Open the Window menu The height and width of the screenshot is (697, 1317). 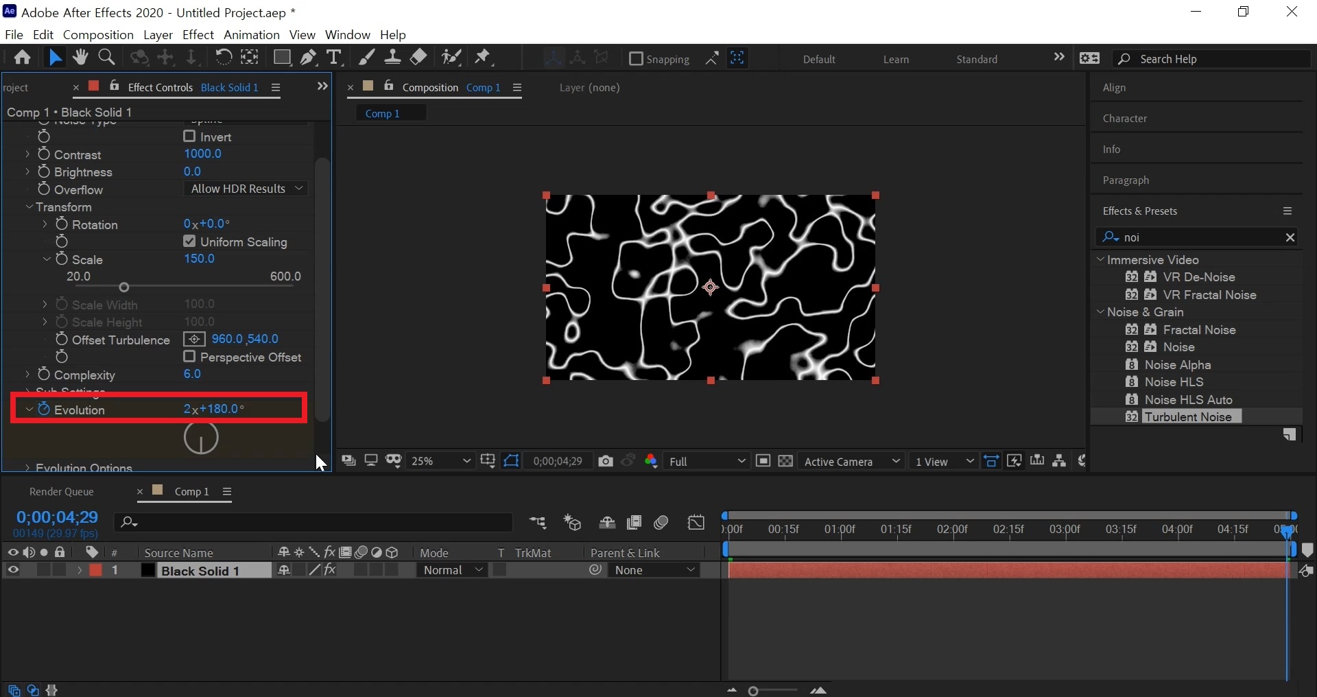coord(347,34)
